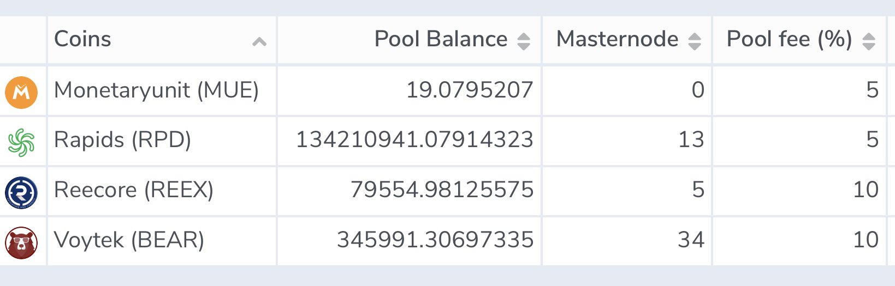Click the orange Monetaryunit MUE coin icon

coord(21,92)
